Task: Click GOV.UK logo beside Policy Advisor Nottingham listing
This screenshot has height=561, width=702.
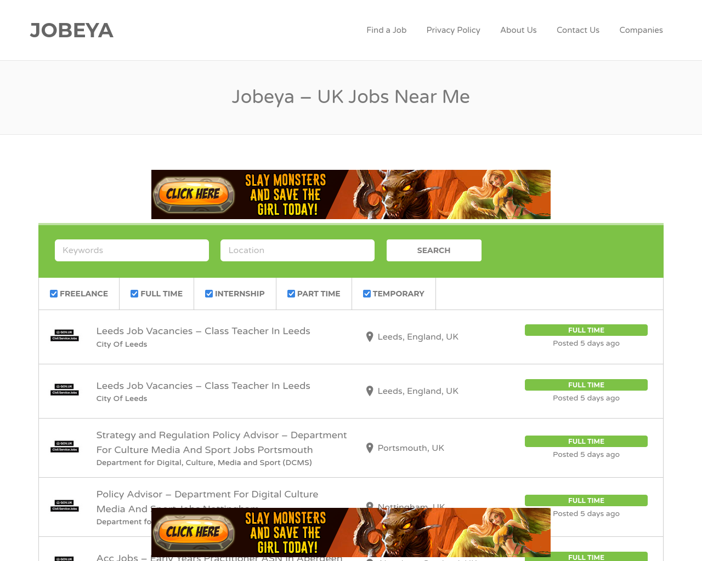Action: tap(65, 506)
